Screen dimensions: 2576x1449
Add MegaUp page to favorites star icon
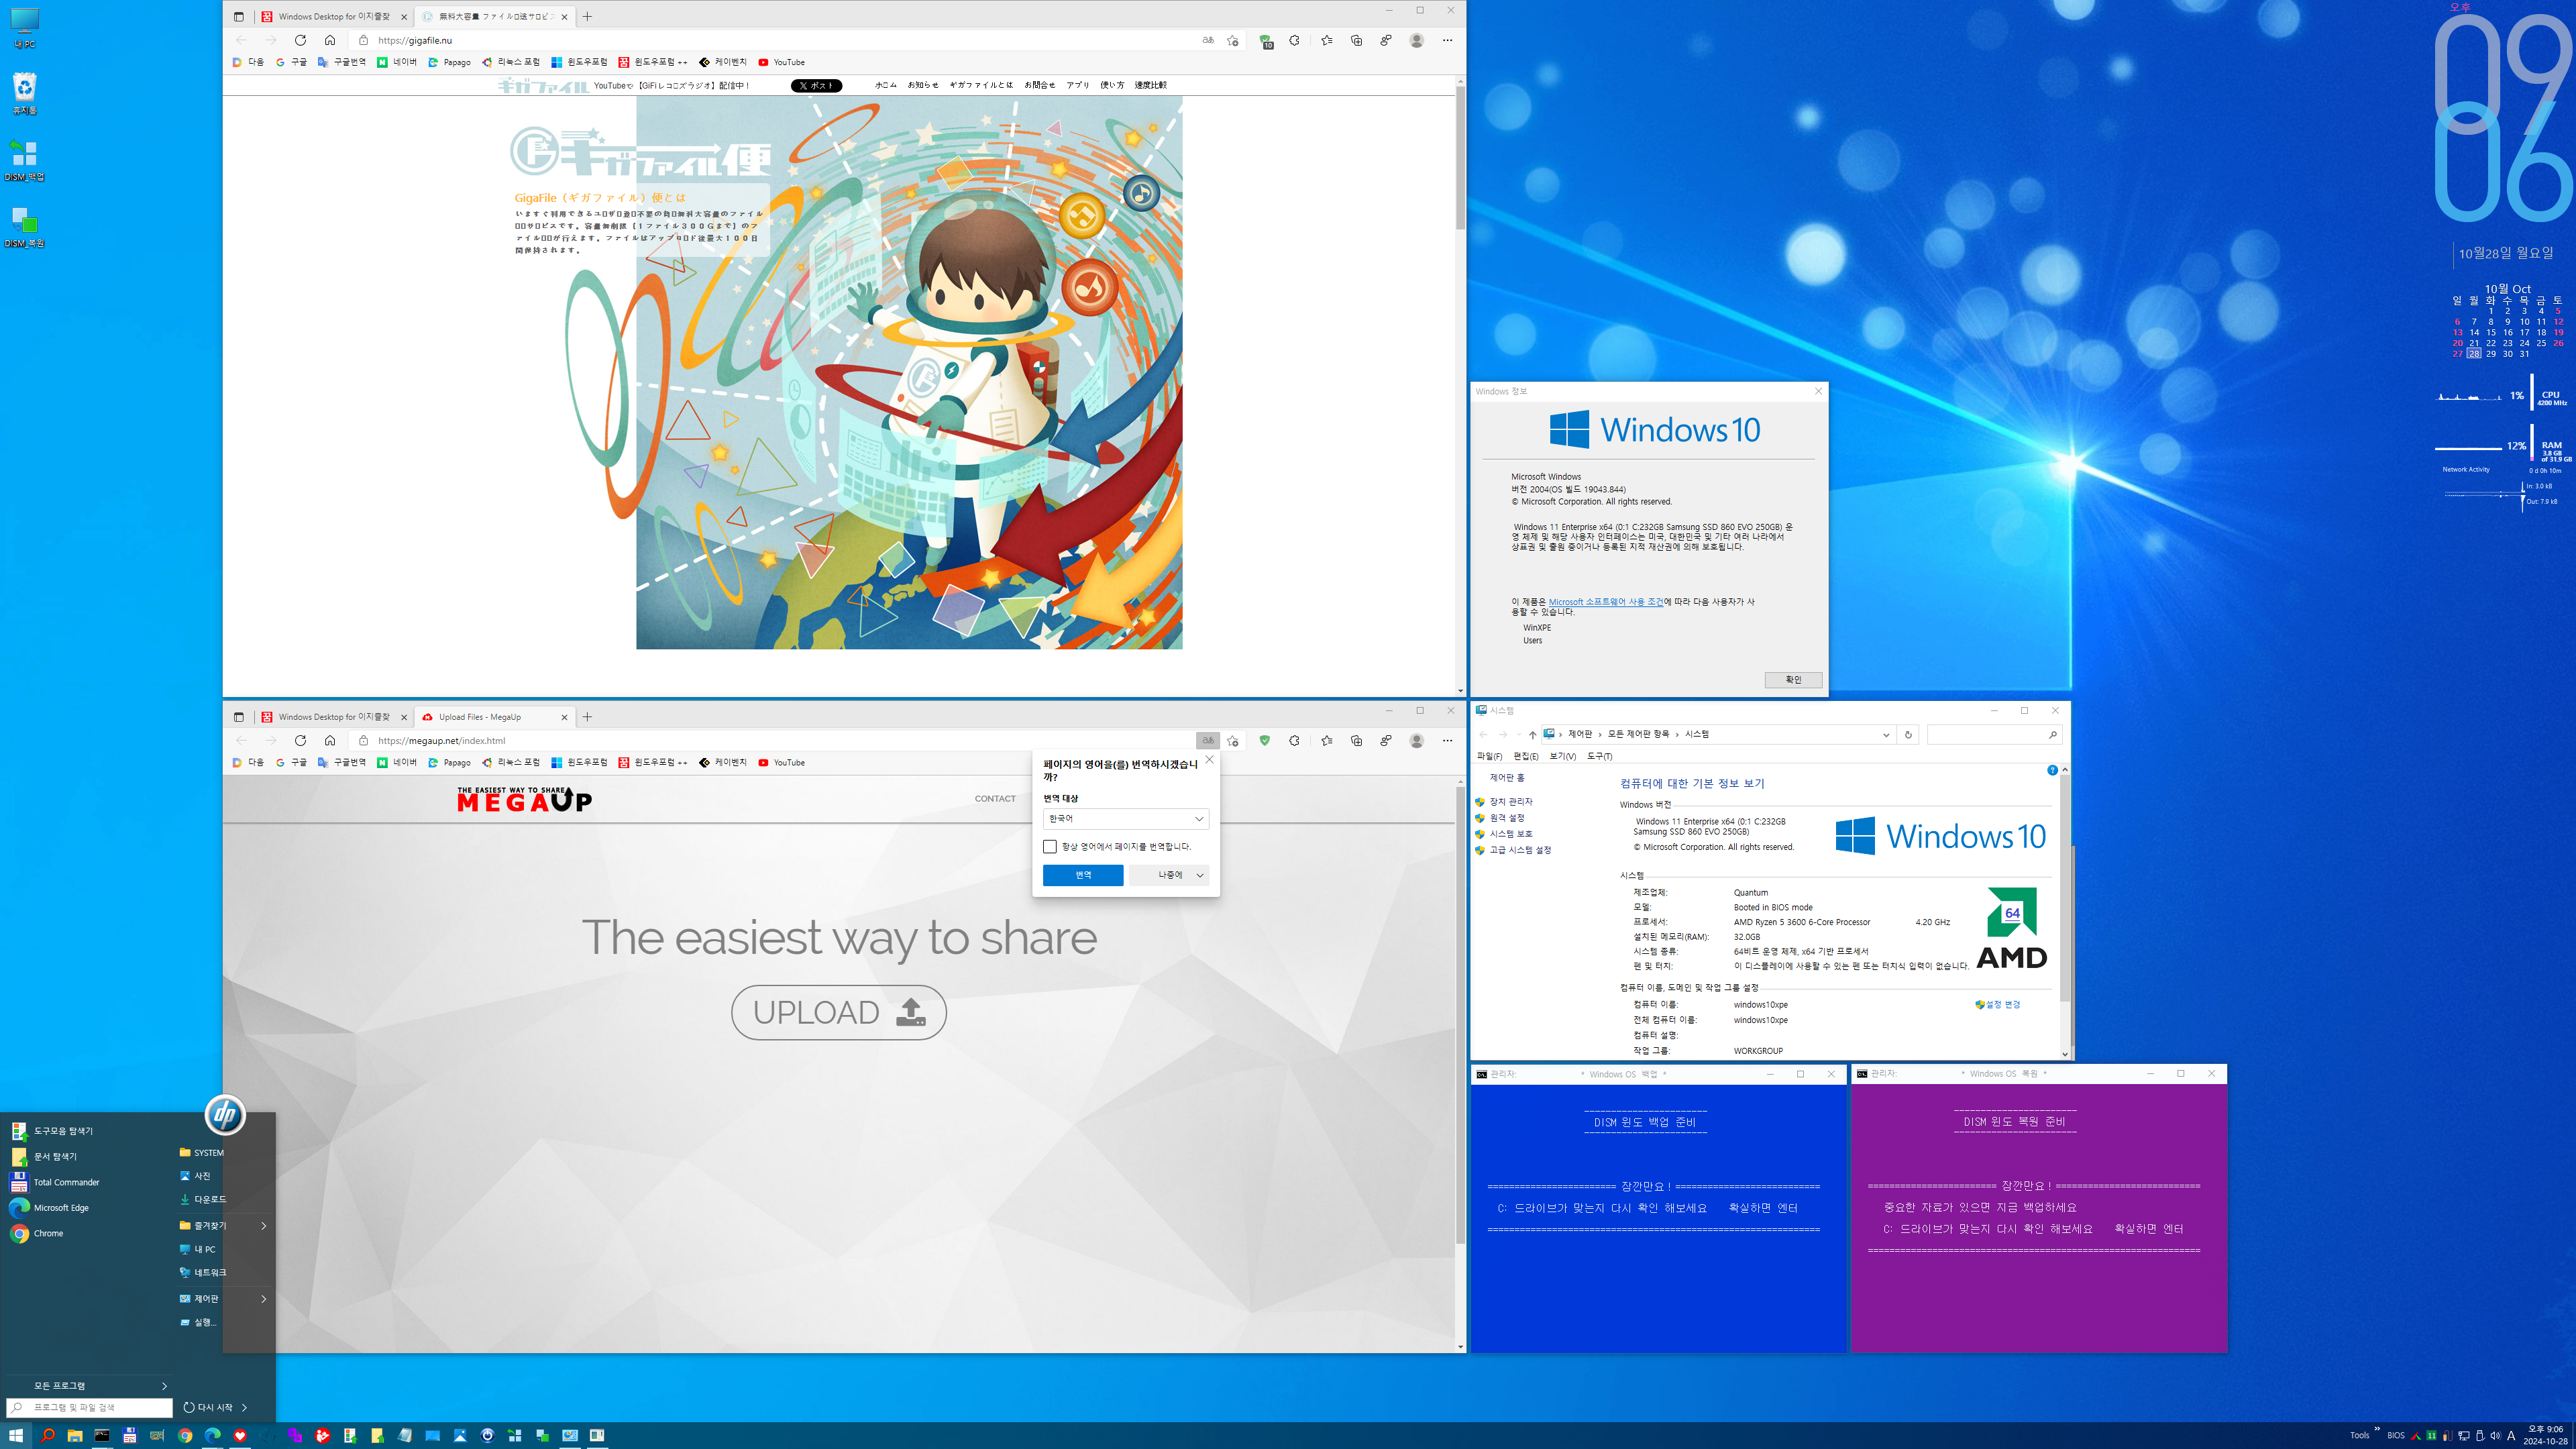coord(1233,741)
